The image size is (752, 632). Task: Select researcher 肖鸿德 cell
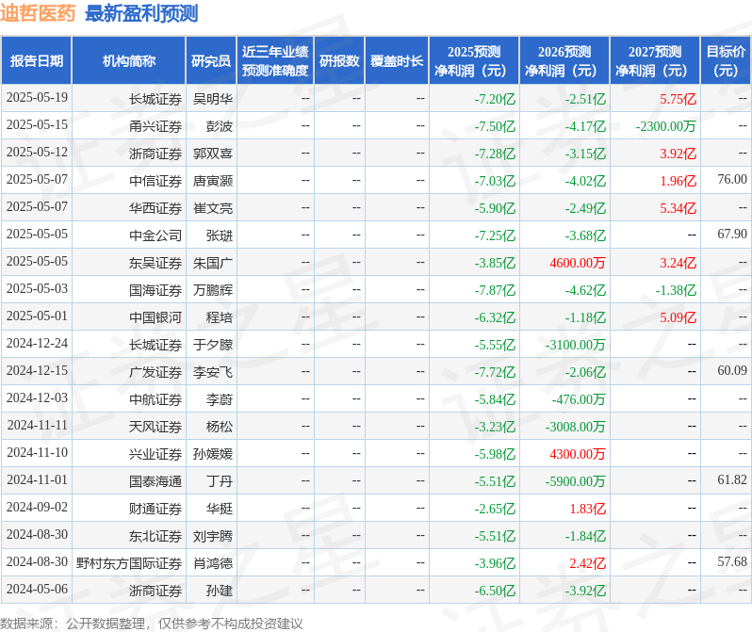(212, 564)
